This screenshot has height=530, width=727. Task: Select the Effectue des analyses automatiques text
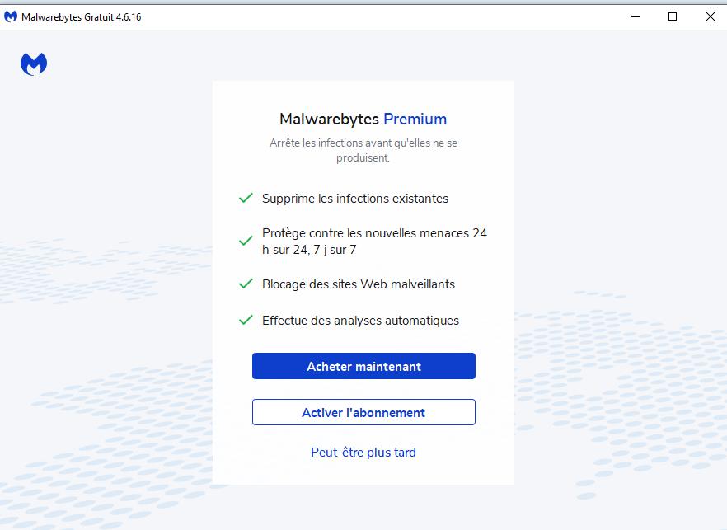361,321
